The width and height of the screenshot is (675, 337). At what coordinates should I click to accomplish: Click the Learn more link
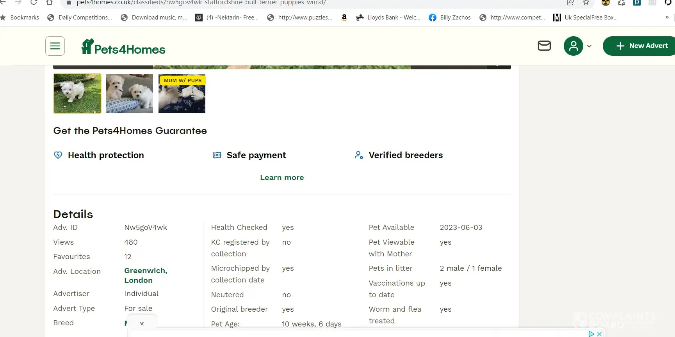(x=282, y=178)
